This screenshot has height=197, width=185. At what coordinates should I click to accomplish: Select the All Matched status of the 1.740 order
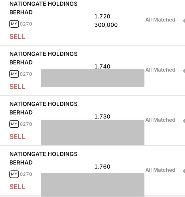160,70
